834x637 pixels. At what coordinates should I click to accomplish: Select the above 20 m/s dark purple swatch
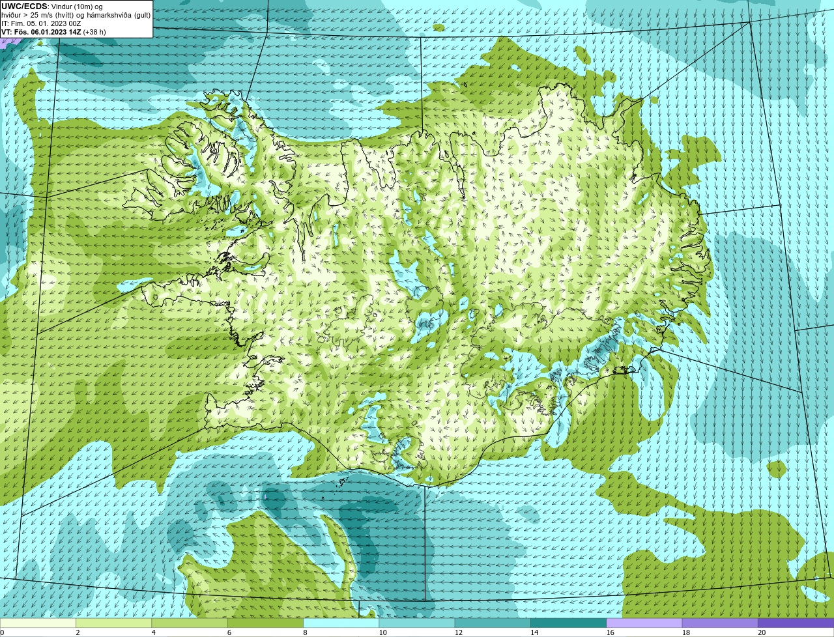(796, 623)
